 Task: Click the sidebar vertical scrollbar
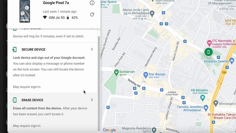[x=99, y=84]
